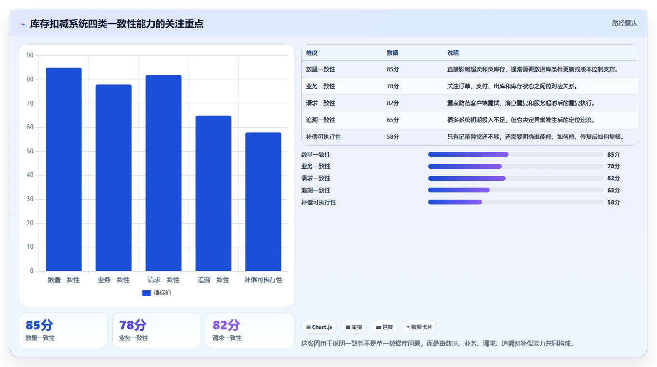Click the 85分 table cell

[x=393, y=69]
